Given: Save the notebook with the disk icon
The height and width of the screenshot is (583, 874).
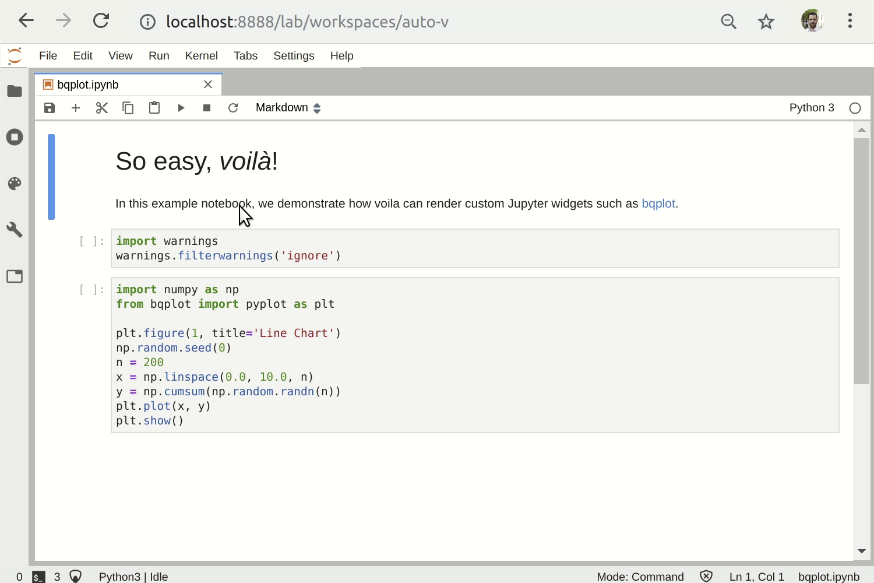Looking at the screenshot, I should point(50,108).
